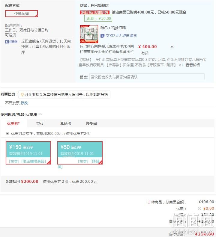The width and height of the screenshot is (216, 237).
Task: Click 查看价格 for the gift item
Action: [x=193, y=65]
